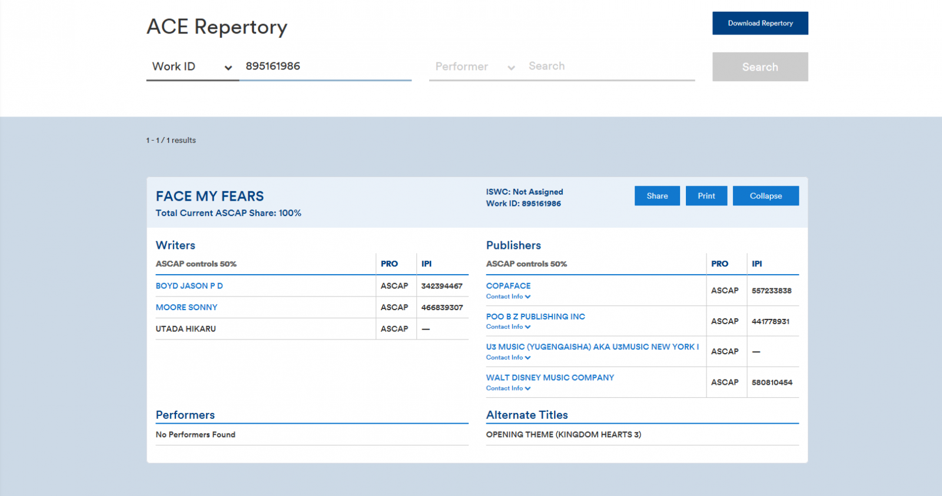This screenshot has height=496, width=942.
Task: Select Total Current ASCAP Share: 100% text
Action: click(x=228, y=213)
